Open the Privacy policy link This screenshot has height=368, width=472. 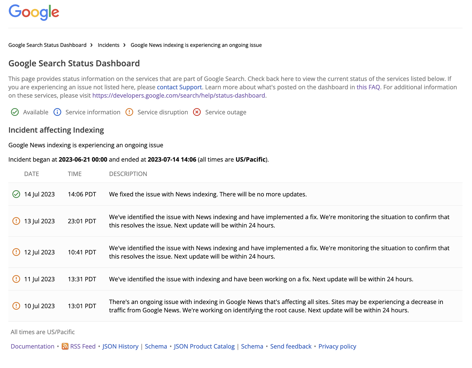pos(337,346)
